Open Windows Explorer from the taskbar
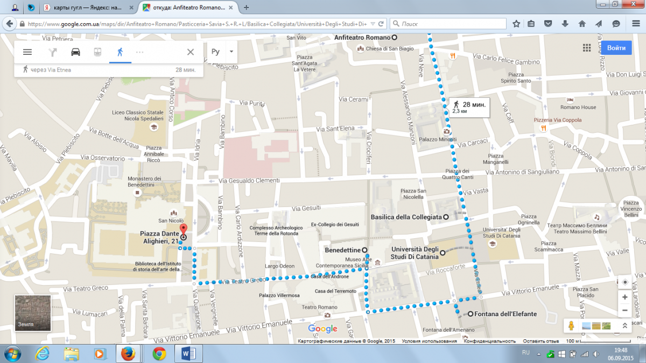The width and height of the screenshot is (646, 363). click(72, 353)
